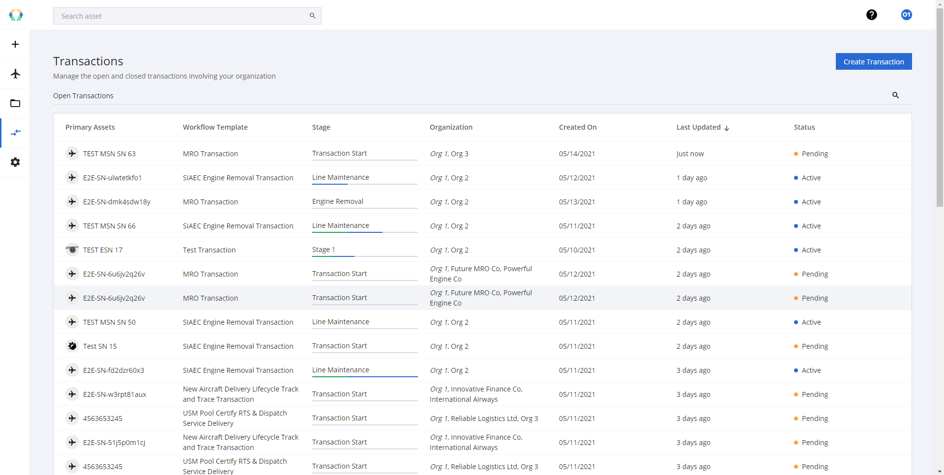
Task: Click Transaction Start stage for Test SN 15
Action: (339, 346)
